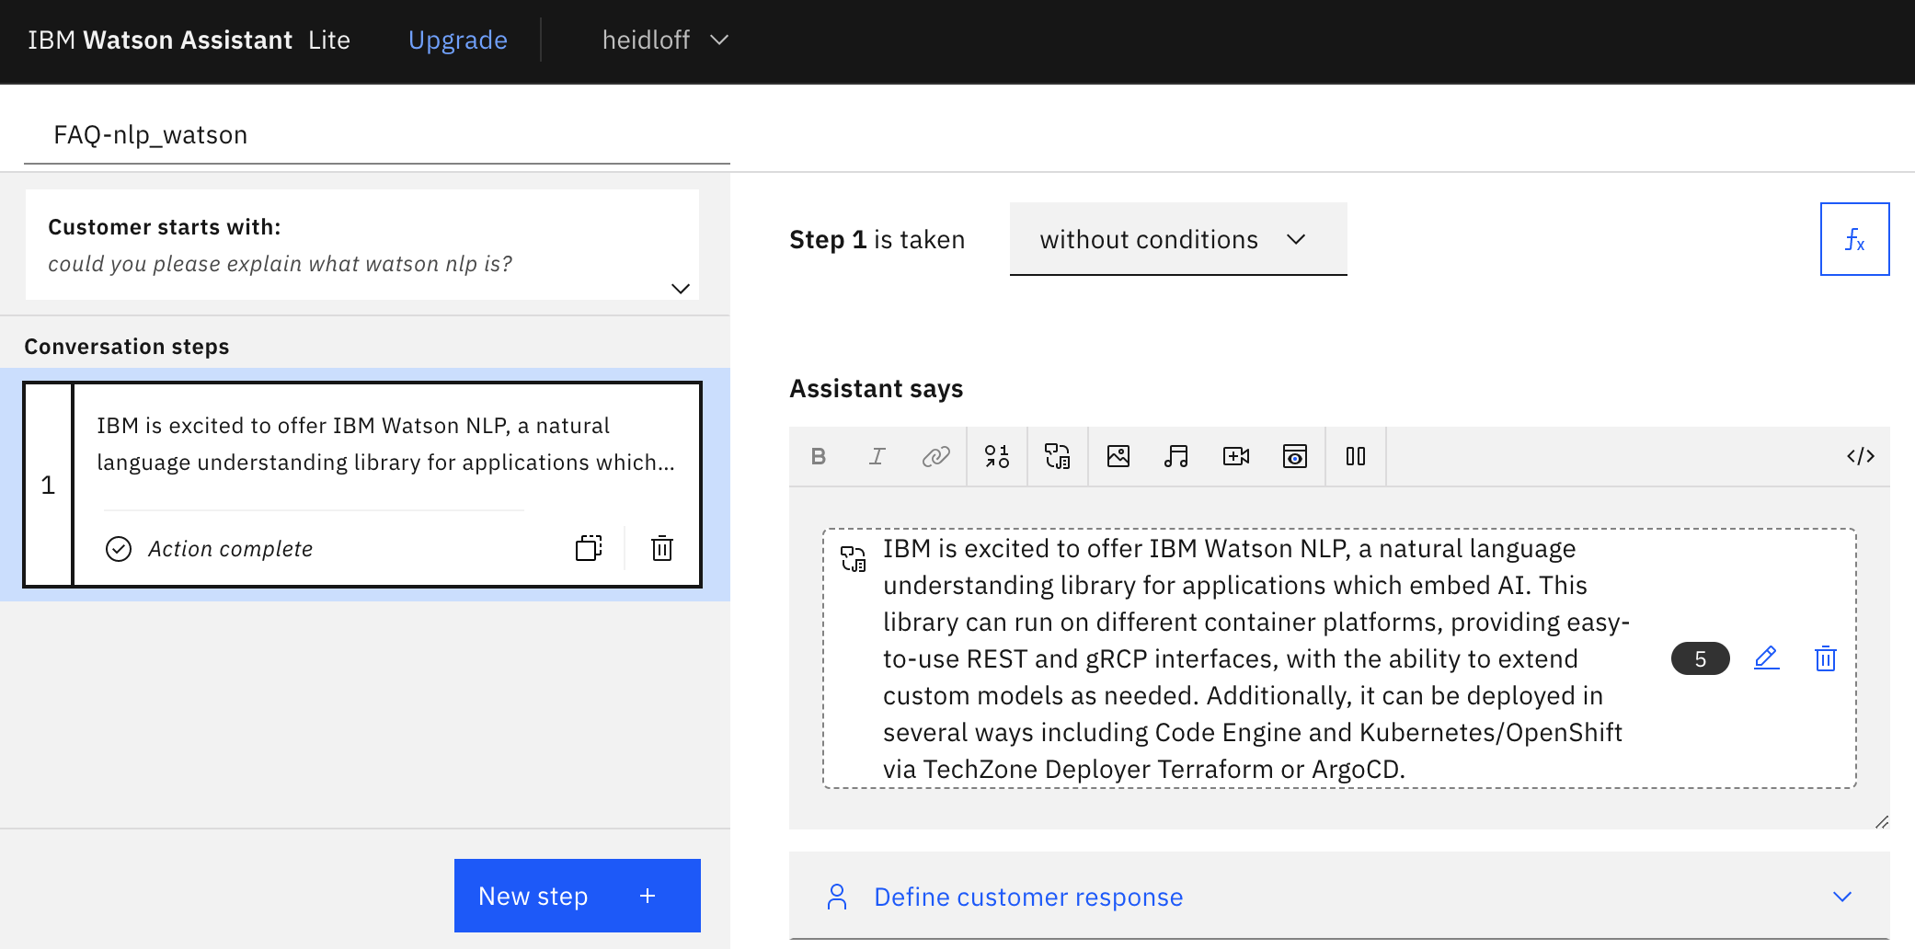Click the FAQ-nlp_watson action name field
The image size is (1915, 949).
377,135
